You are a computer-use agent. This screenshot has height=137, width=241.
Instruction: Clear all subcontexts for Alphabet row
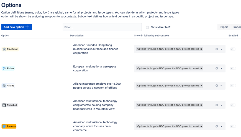[x=217, y=105]
